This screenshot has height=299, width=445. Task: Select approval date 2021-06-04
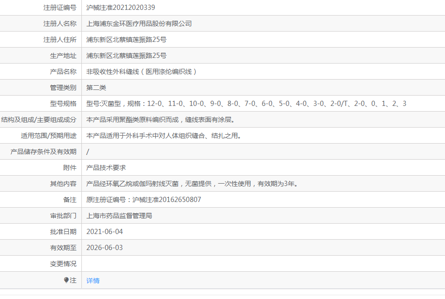[x=104, y=232]
